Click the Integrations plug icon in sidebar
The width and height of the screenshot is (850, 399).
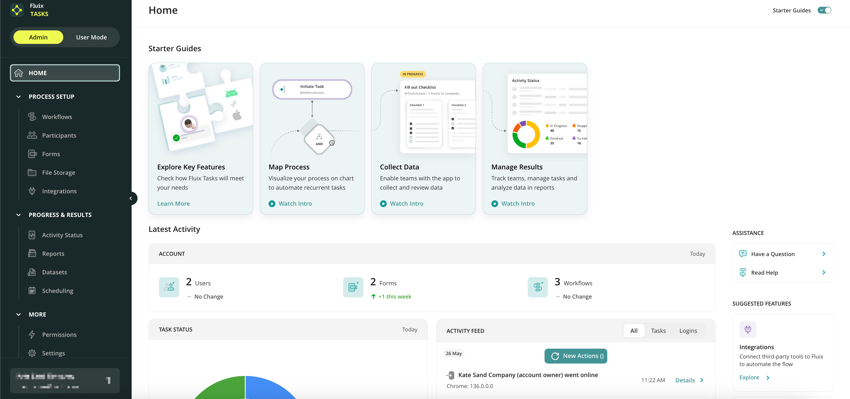tap(32, 191)
